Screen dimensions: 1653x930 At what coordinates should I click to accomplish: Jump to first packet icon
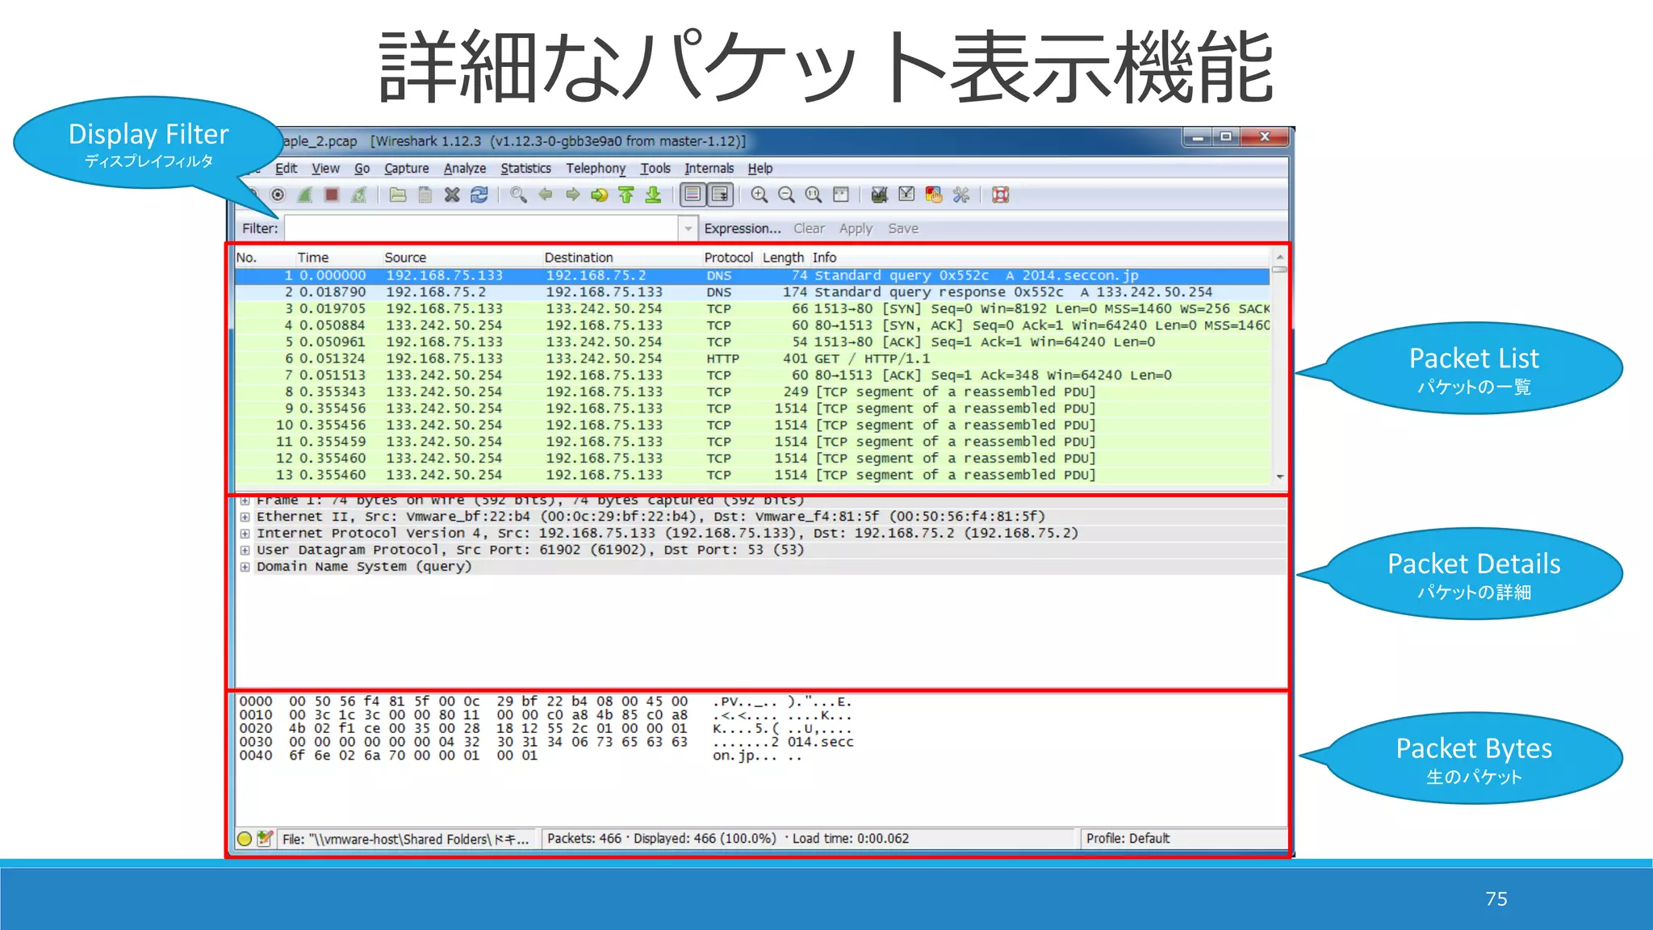coord(626,195)
